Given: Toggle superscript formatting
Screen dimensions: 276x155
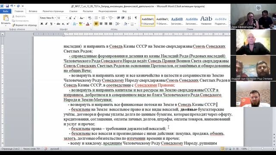Looking at the screenshot, I should pos(68,24).
